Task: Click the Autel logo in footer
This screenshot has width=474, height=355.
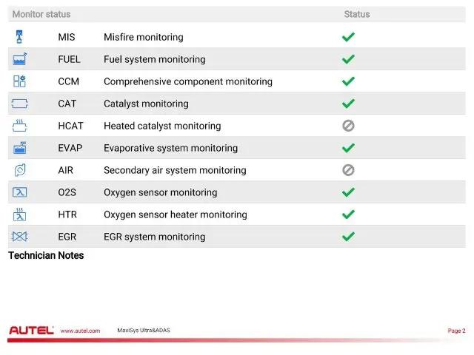Action: pyautogui.click(x=31, y=331)
